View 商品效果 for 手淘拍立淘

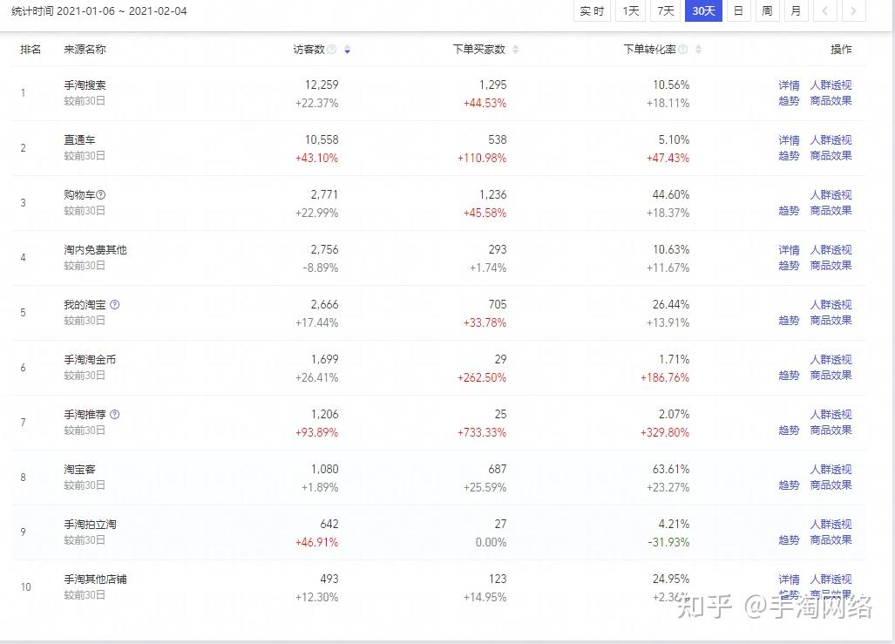point(831,539)
